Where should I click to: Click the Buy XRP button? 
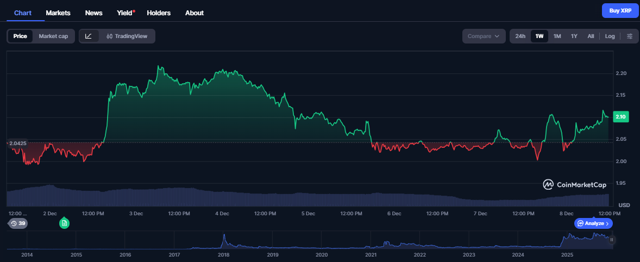[620, 10]
